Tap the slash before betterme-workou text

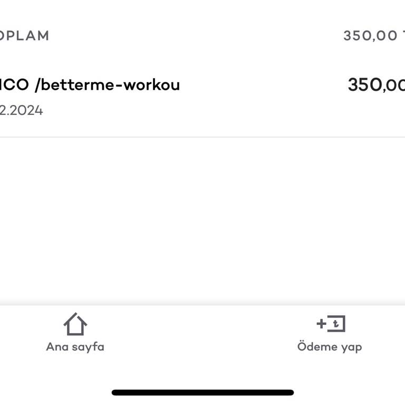[x=37, y=85]
